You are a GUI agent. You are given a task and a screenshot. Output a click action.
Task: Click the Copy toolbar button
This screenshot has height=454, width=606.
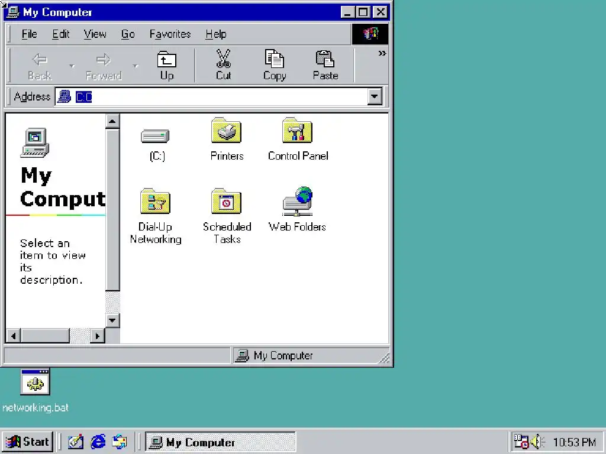pyautogui.click(x=275, y=65)
